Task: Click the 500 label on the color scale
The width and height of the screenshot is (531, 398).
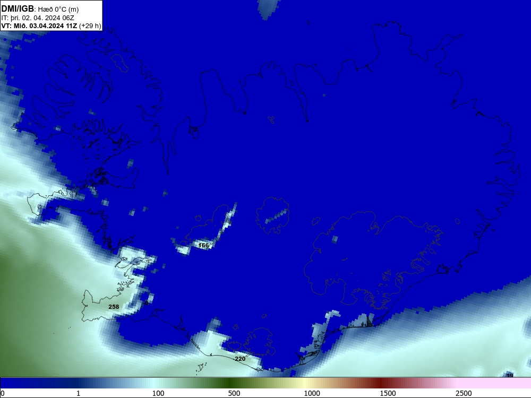Action: (x=234, y=393)
